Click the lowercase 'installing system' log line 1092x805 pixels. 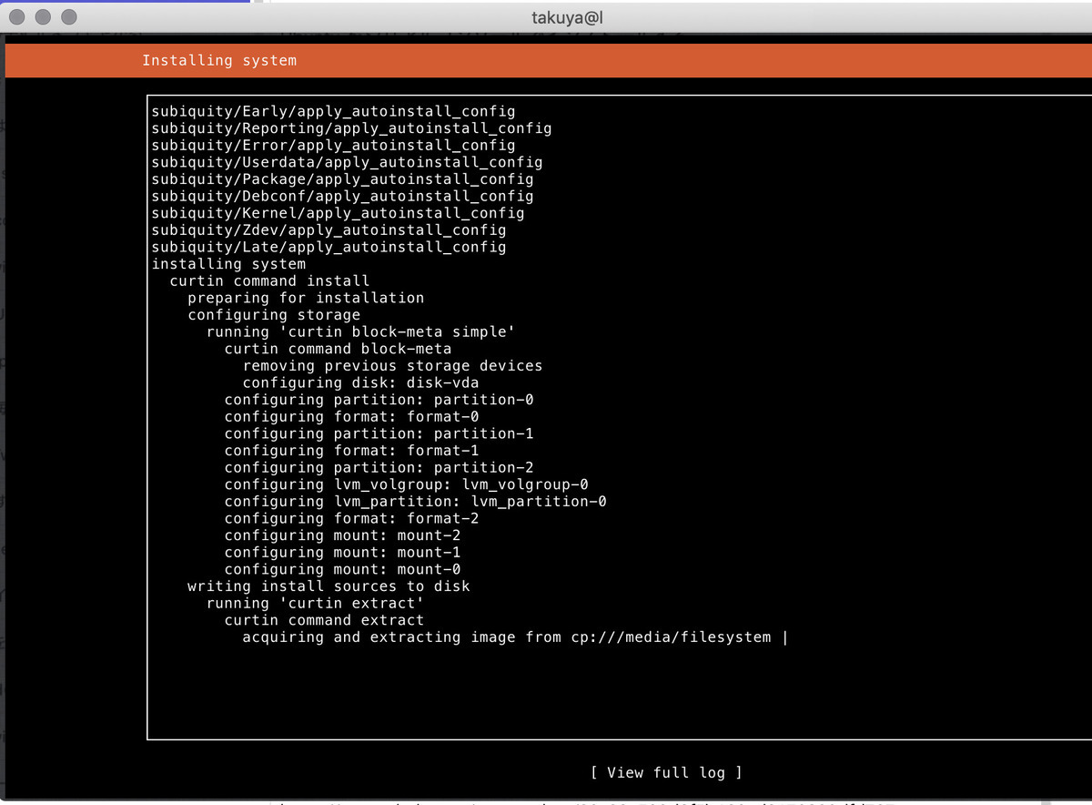click(x=228, y=264)
